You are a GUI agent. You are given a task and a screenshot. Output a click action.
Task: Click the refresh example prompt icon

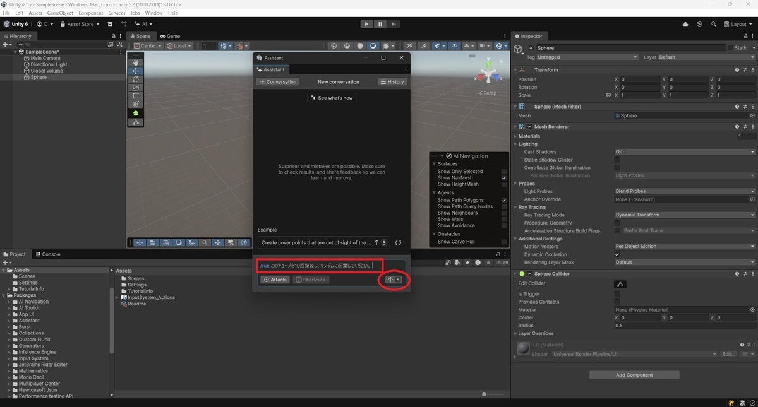(399, 242)
